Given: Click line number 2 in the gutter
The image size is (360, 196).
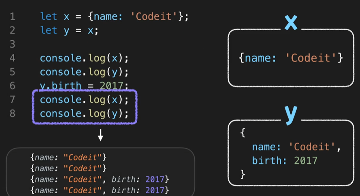Looking at the screenshot, I should pyautogui.click(x=13, y=31).
